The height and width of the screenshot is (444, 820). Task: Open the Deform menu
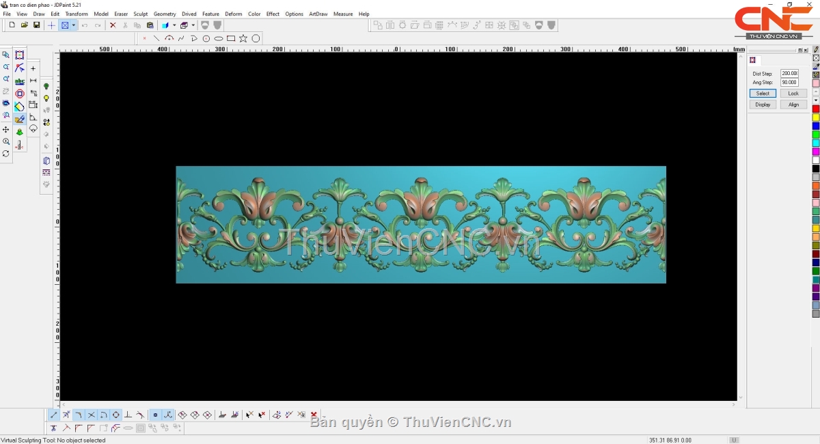click(x=234, y=14)
